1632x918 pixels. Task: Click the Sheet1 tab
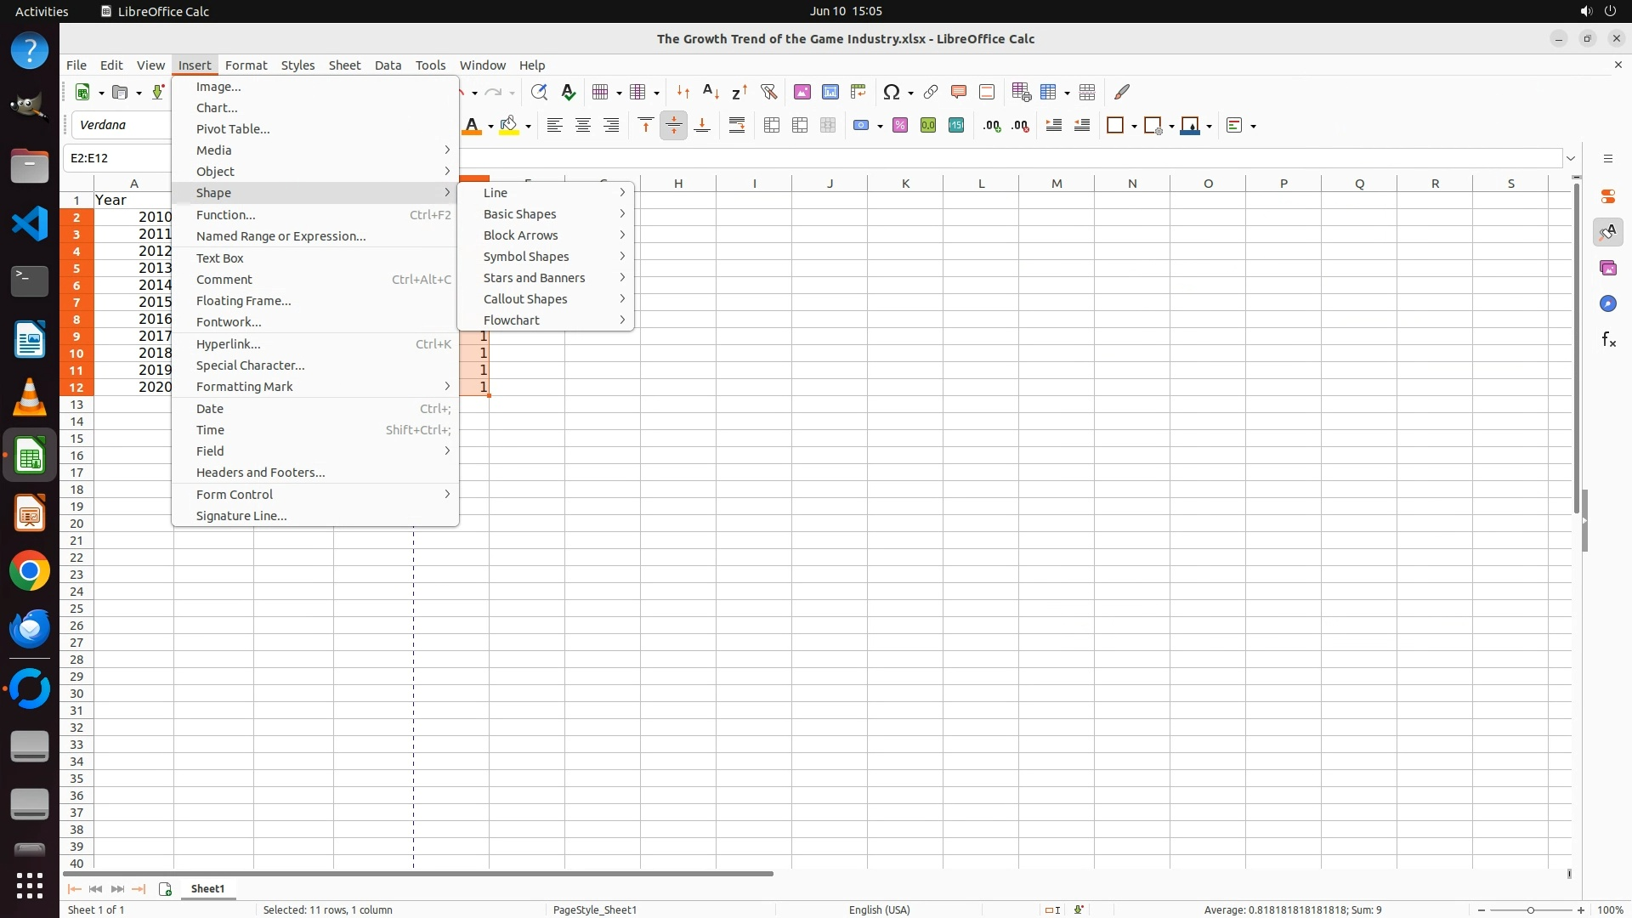point(207,889)
